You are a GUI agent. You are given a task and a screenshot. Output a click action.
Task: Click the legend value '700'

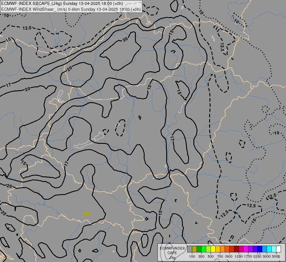[x=220, y=256]
